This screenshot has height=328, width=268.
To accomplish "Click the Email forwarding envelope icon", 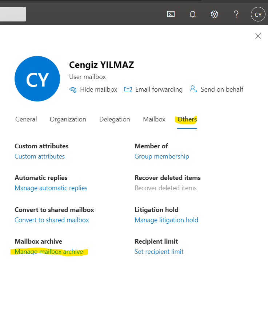I will pyautogui.click(x=128, y=89).
